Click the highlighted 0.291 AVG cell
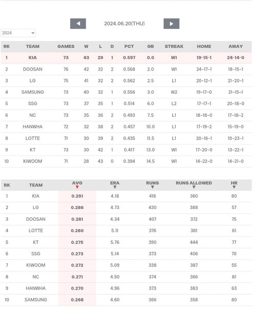This screenshot has width=257, height=328. pyautogui.click(x=77, y=196)
